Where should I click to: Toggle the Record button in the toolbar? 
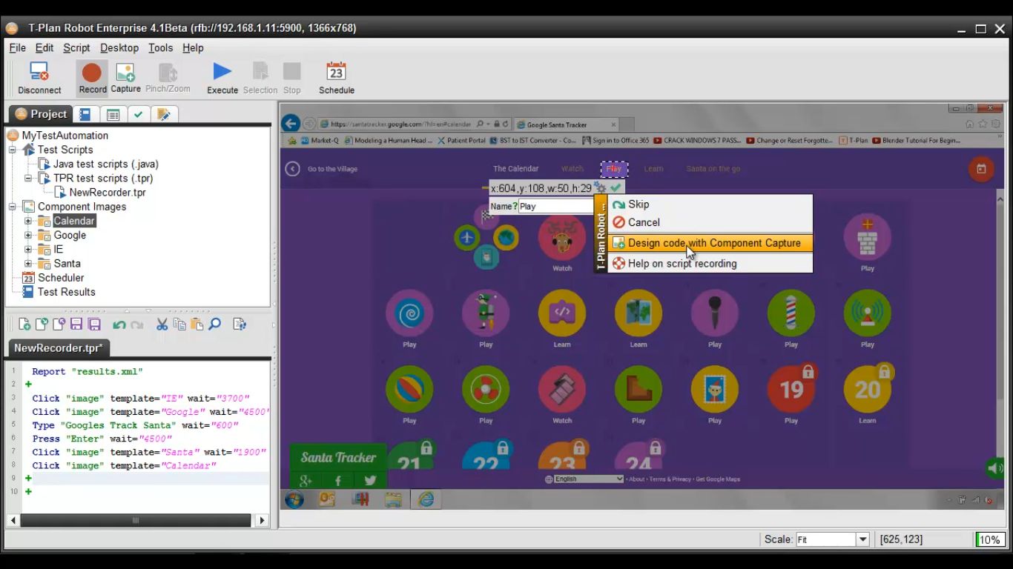pyautogui.click(x=93, y=79)
